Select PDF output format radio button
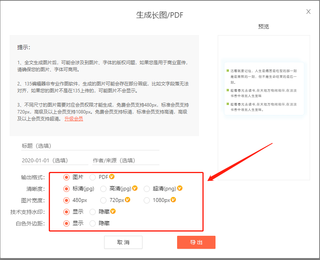The image size is (320, 260). tap(93, 177)
